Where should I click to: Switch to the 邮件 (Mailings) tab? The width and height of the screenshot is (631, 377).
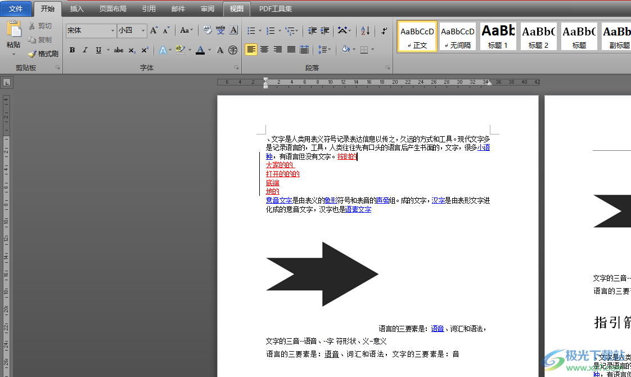tap(178, 9)
